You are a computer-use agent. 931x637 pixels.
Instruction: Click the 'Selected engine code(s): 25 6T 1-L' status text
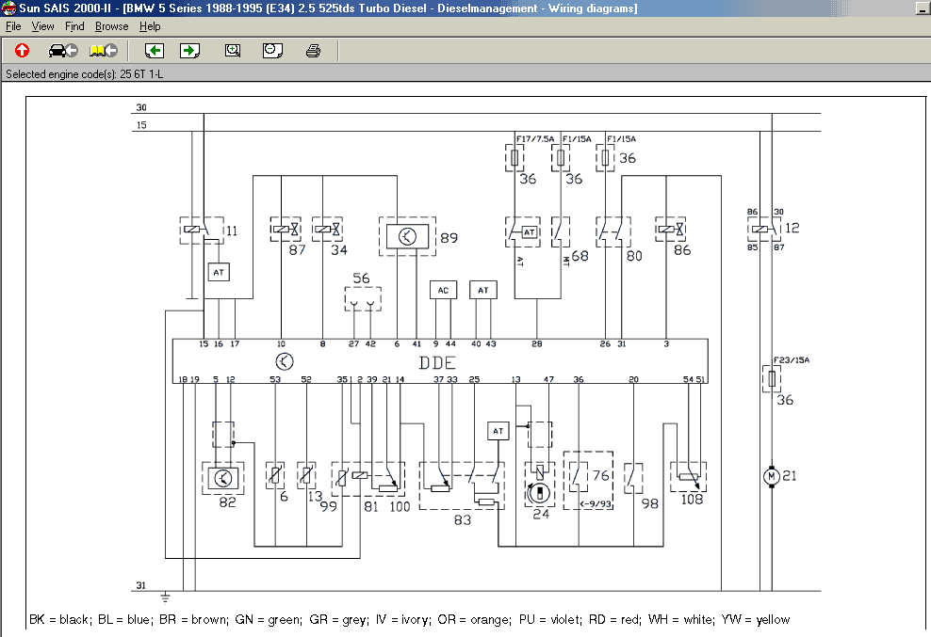[x=84, y=74]
